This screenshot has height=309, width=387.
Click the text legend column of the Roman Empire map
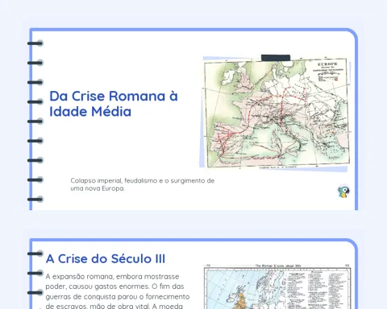point(317,290)
